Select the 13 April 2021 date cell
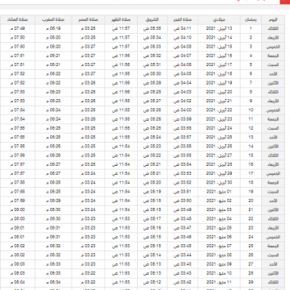This screenshot has width=290, height=290. click(219, 29)
